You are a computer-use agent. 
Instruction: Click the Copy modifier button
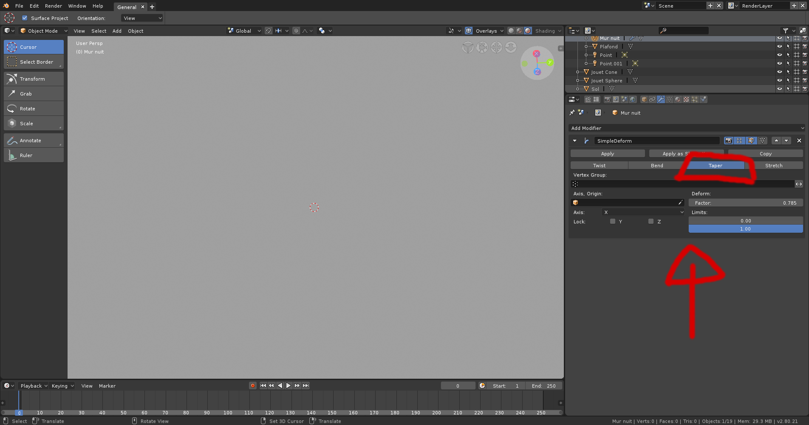[x=766, y=153]
